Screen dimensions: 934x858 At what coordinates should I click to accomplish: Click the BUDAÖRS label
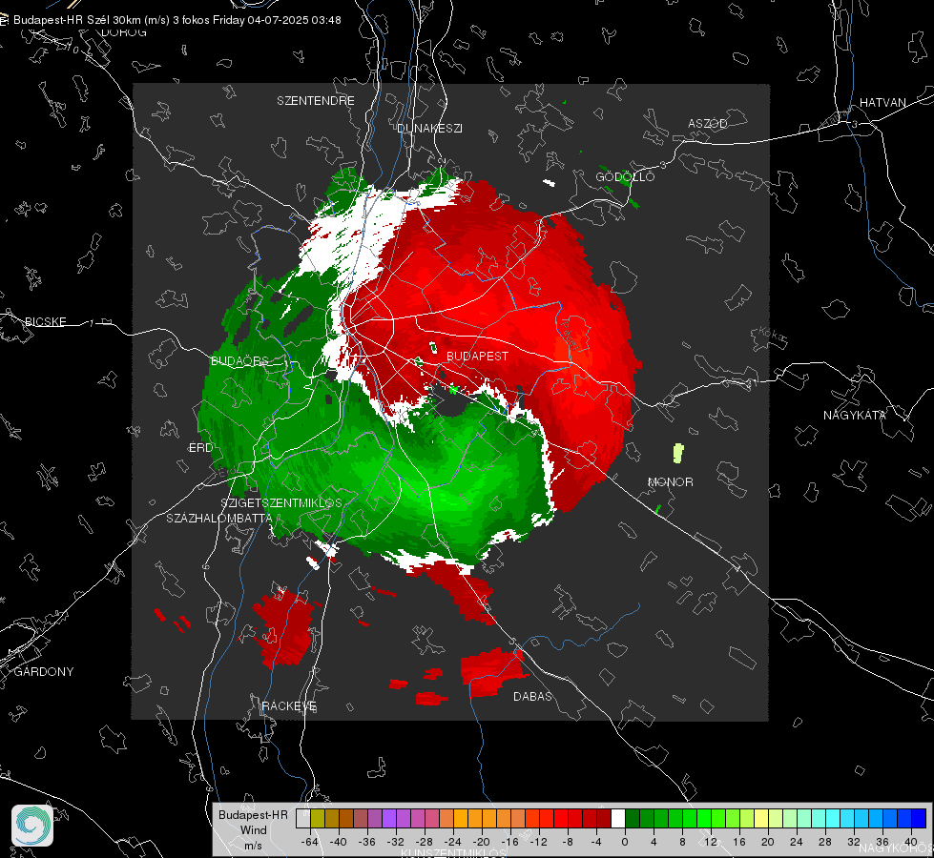(x=240, y=360)
